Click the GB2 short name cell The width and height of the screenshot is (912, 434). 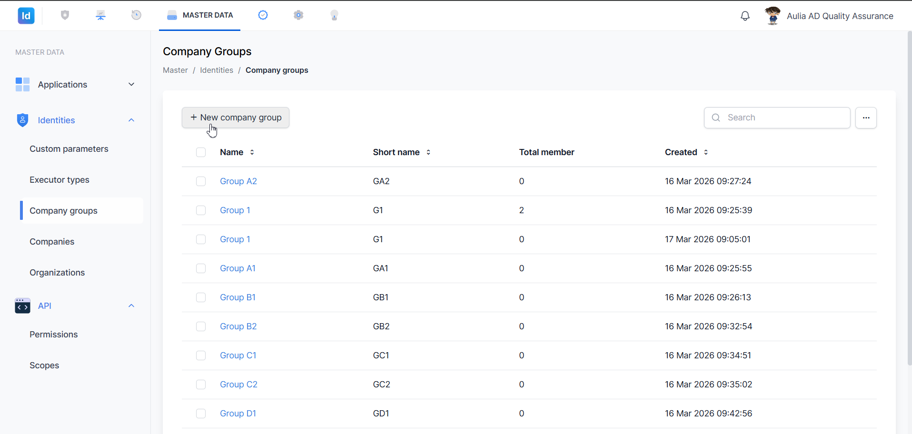(381, 326)
